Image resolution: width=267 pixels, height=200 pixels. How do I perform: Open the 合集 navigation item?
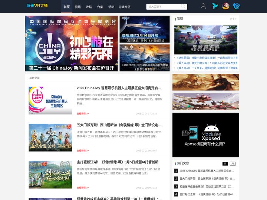click(100, 7)
